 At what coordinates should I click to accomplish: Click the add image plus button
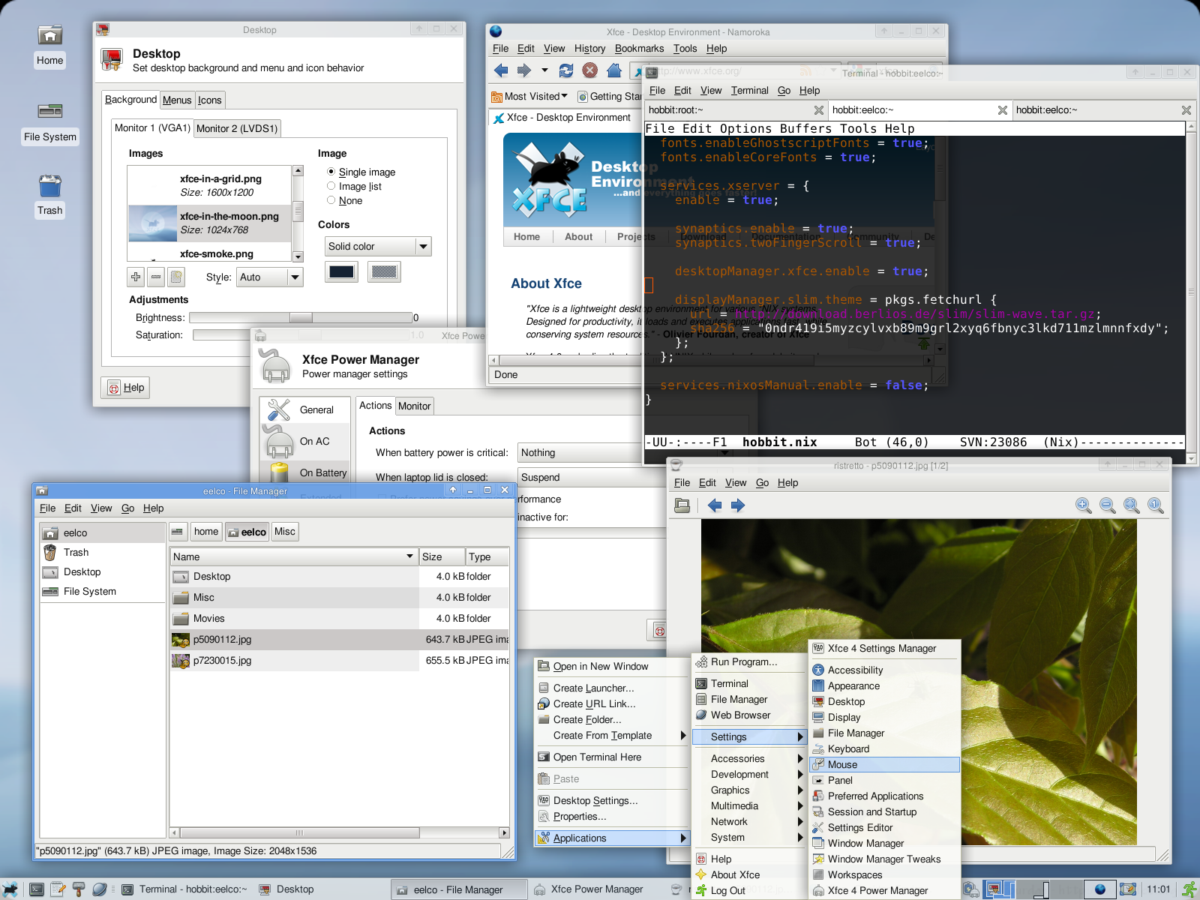(136, 277)
